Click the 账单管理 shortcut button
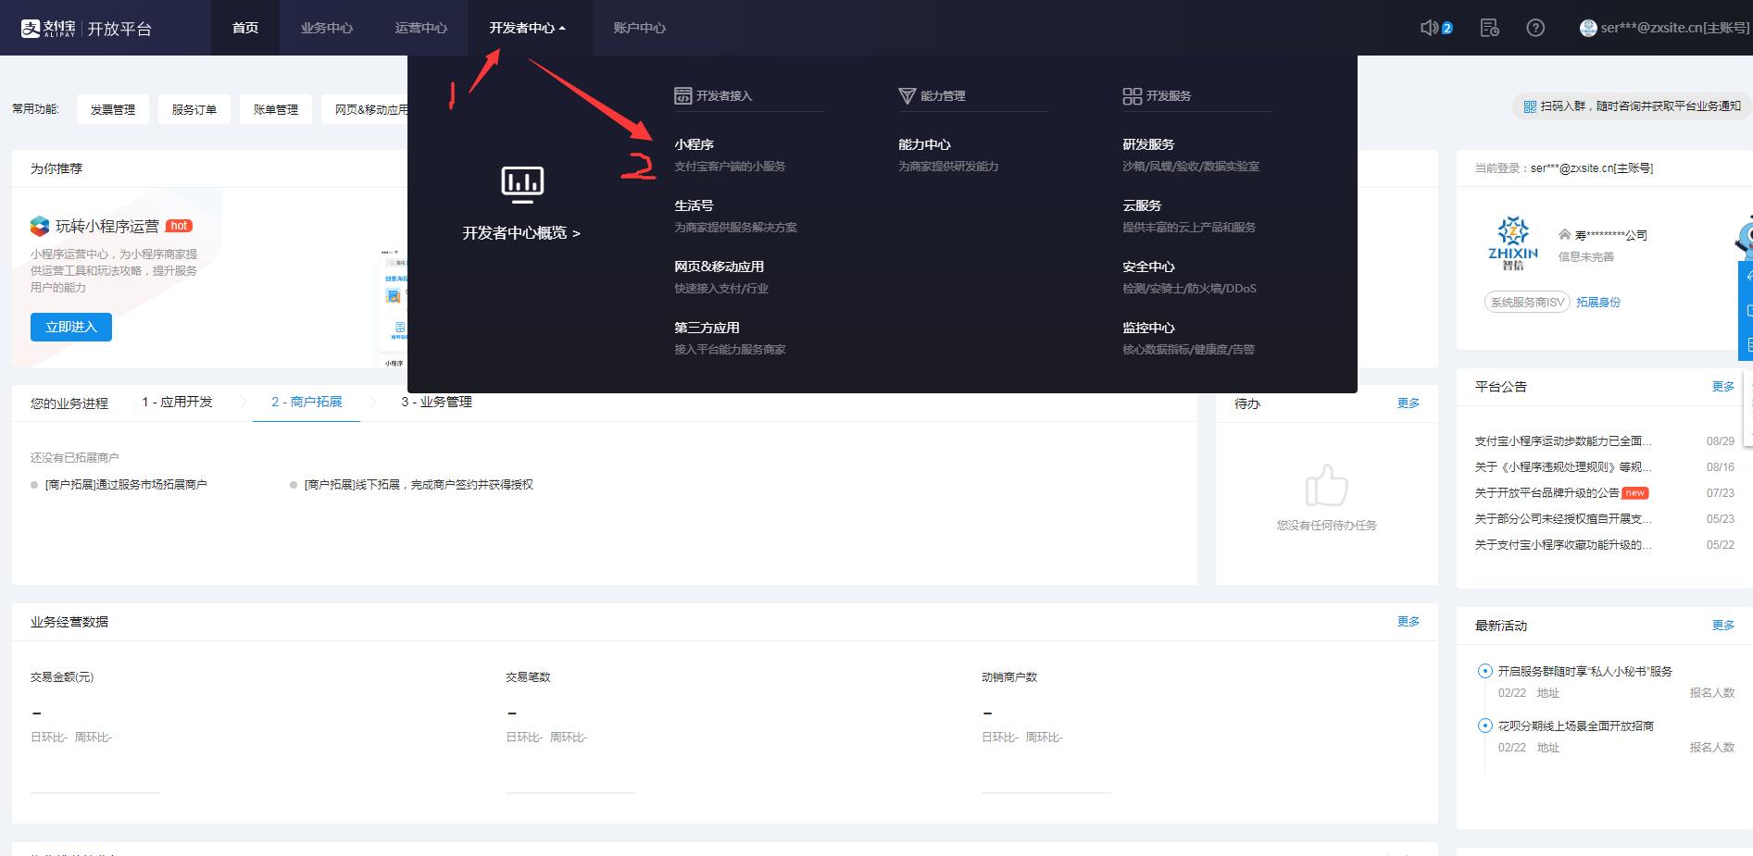 click(x=276, y=109)
